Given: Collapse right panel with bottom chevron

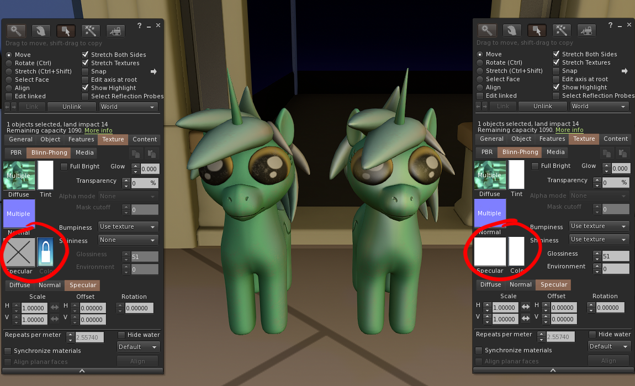Looking at the screenshot, I should click(x=553, y=370).
